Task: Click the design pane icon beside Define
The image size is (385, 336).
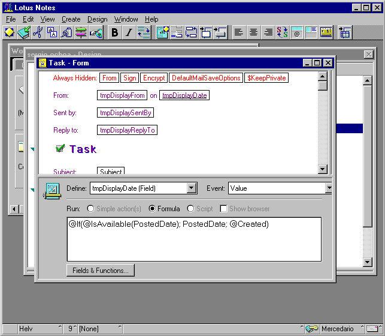Action: pyautogui.click(x=52, y=191)
